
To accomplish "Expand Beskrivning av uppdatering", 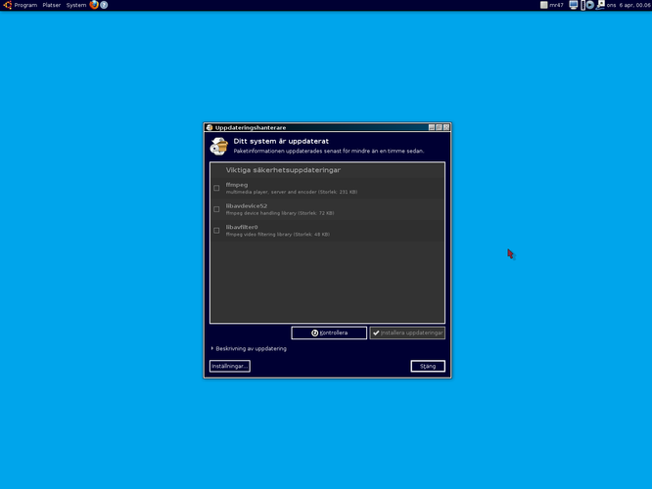I will coord(249,348).
